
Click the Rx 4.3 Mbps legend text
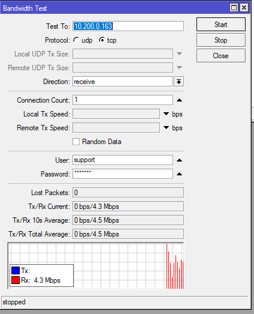41,280
